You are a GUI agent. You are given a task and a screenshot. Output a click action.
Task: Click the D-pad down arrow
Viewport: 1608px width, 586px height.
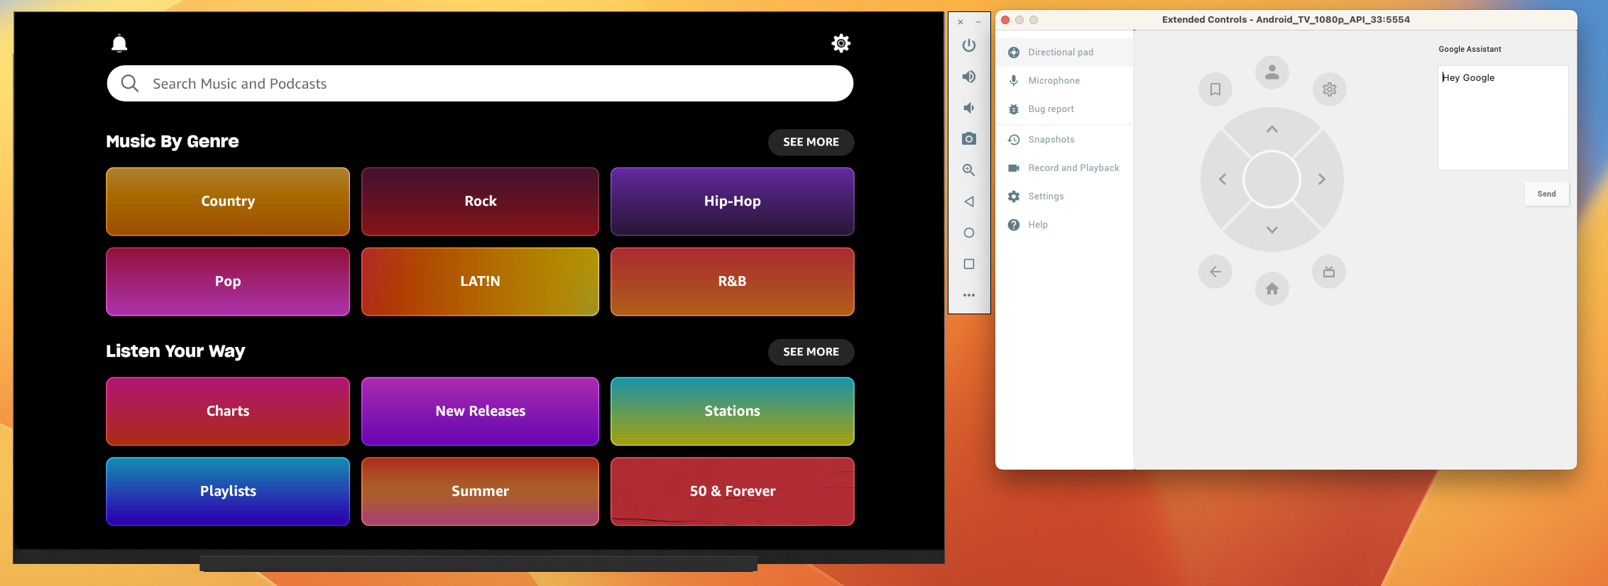coord(1272,230)
